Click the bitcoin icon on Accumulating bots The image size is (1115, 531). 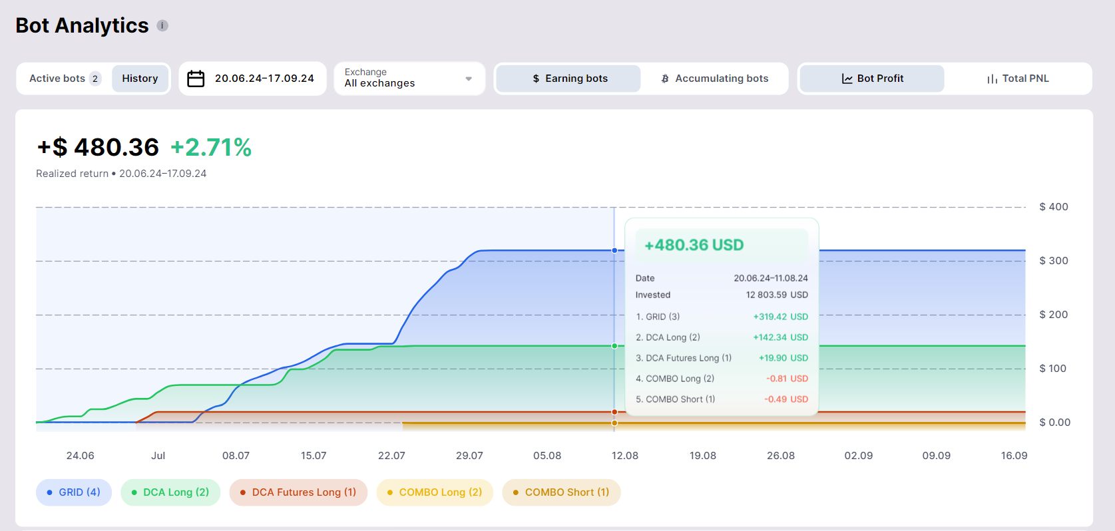[665, 79]
